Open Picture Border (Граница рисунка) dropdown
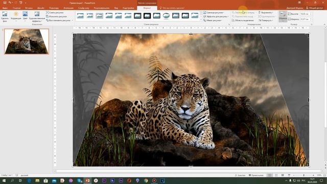 coord(214,12)
